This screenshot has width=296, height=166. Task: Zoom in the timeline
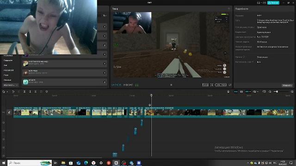point(292,92)
